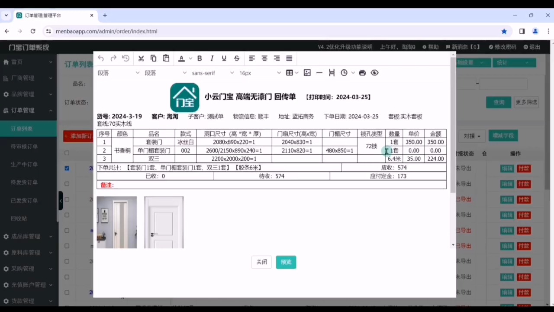Align text to the right

[x=277, y=58]
